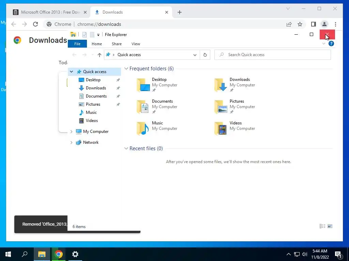Viewport: 349px width, 261px height.
Task: Select Music in navigation pane
Action: pyautogui.click(x=91, y=112)
